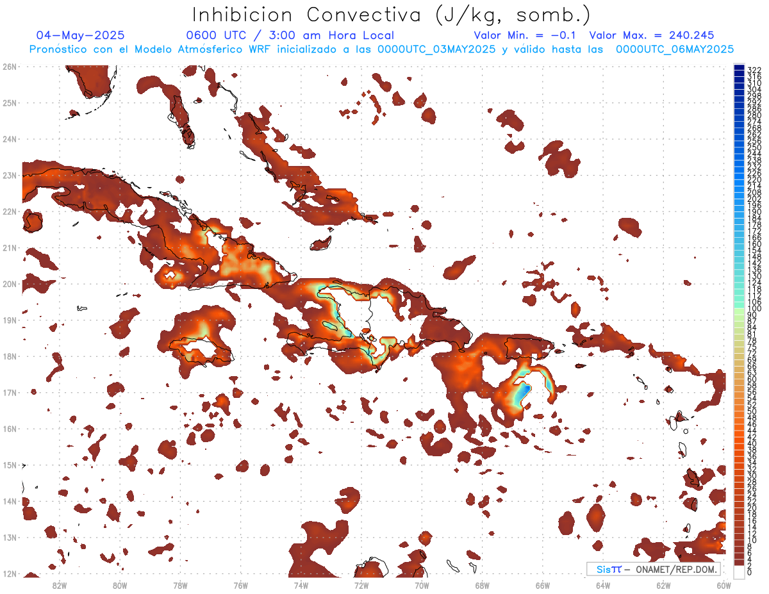Click the latitude label '16N'

pyautogui.click(x=9, y=429)
